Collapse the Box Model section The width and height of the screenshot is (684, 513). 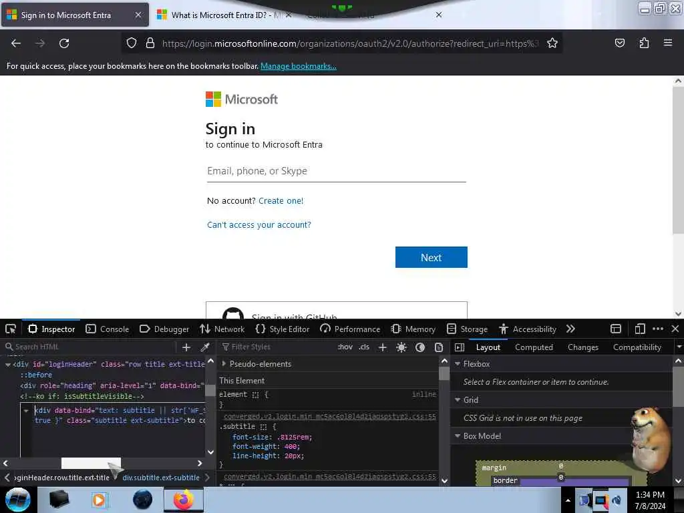tap(458, 436)
